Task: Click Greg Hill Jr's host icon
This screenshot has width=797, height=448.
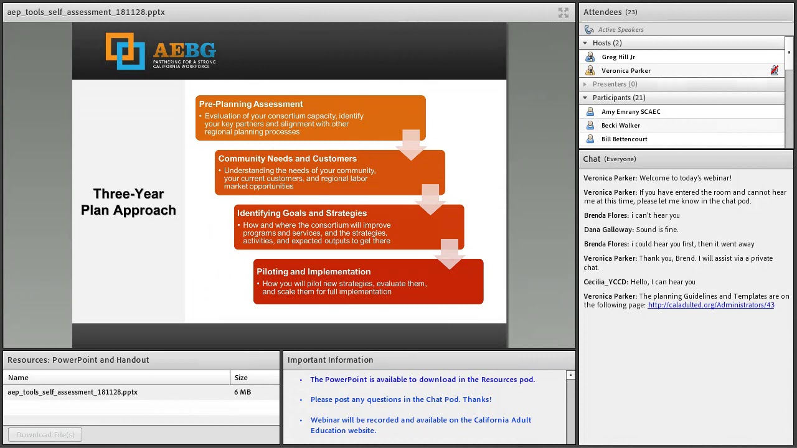Action: (x=590, y=57)
